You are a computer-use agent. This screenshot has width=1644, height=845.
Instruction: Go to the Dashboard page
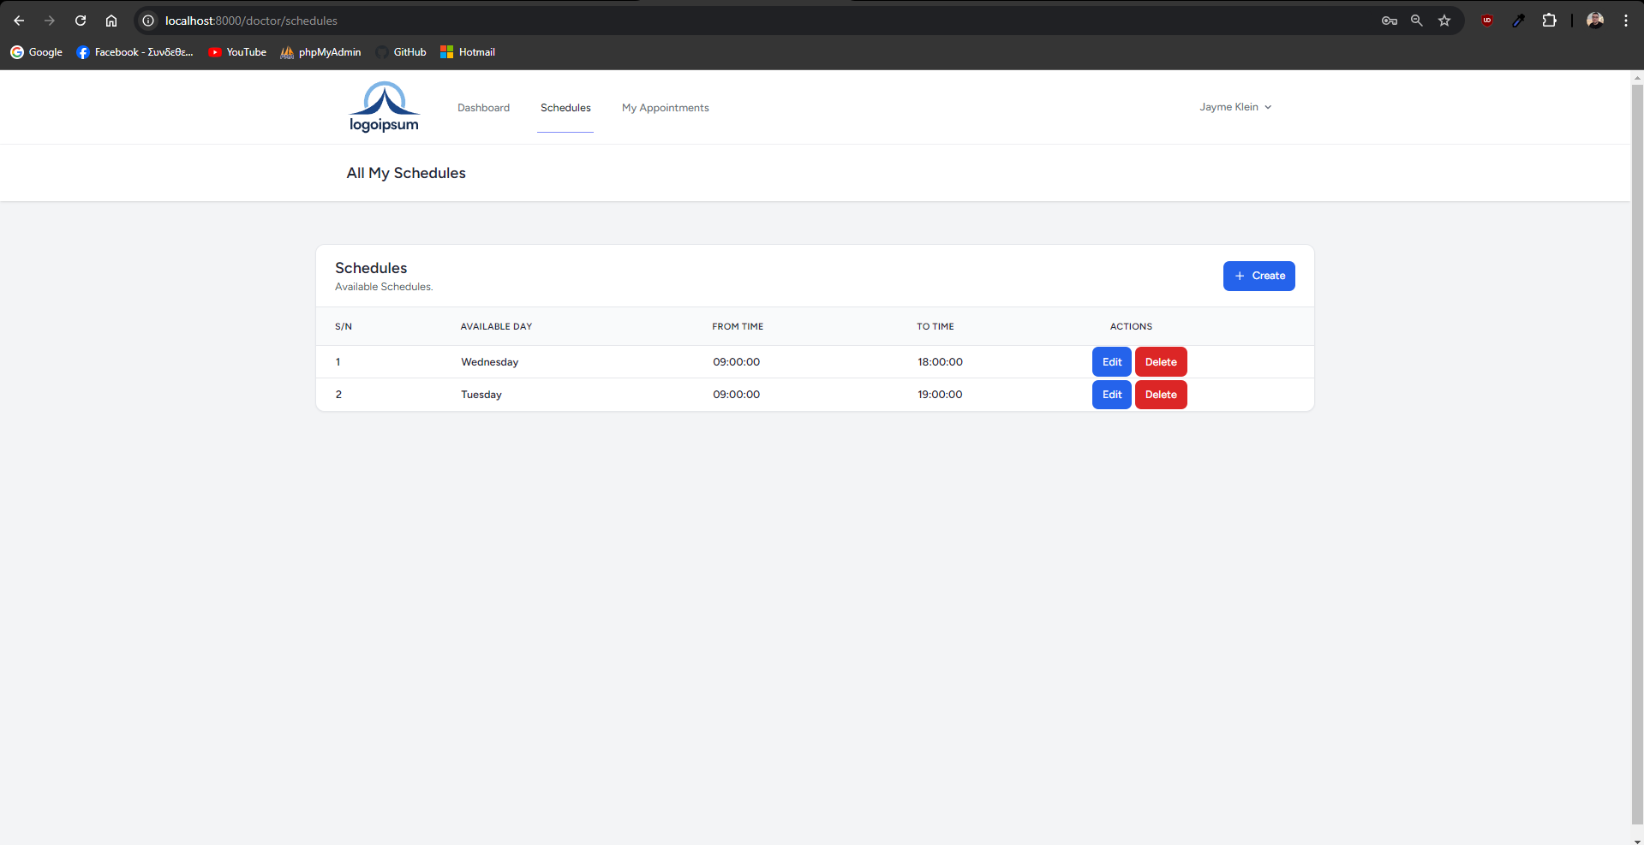pyautogui.click(x=483, y=108)
